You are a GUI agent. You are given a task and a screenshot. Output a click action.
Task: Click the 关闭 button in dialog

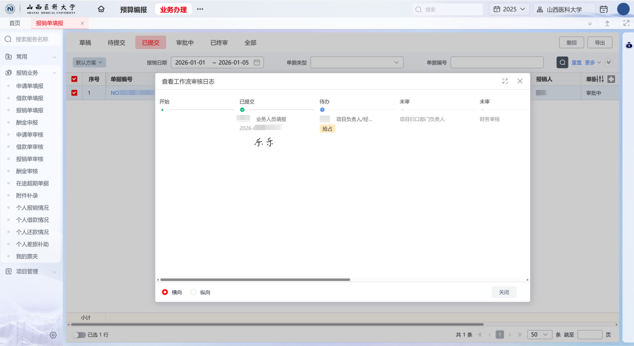(503, 292)
